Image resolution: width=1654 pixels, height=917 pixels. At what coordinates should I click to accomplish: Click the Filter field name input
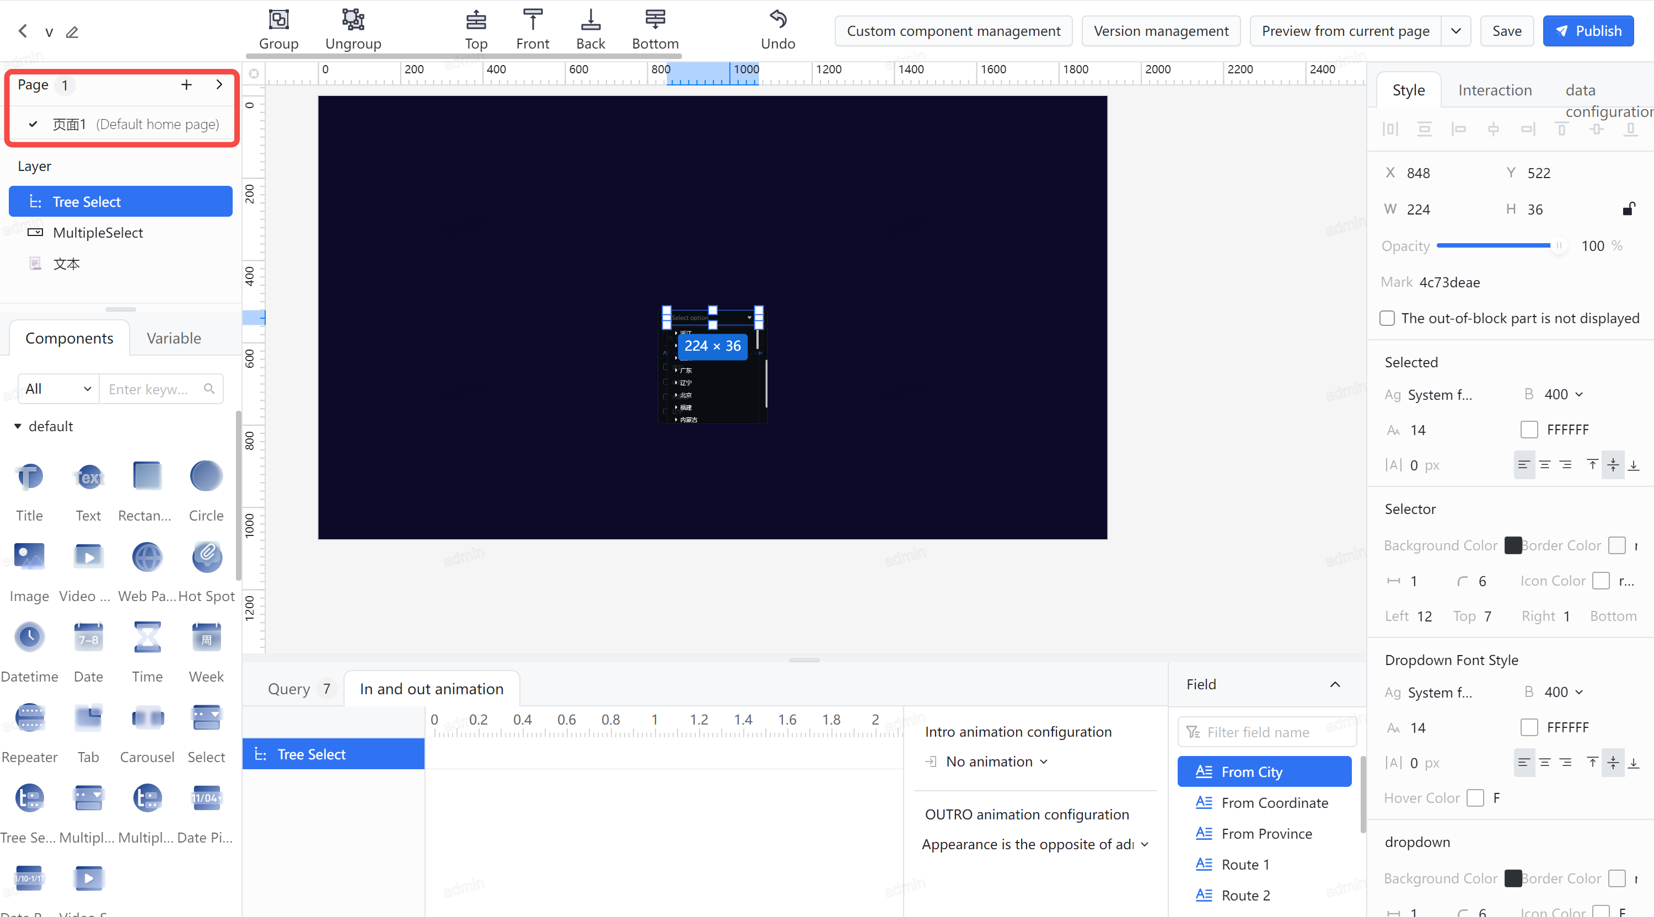pyautogui.click(x=1266, y=731)
